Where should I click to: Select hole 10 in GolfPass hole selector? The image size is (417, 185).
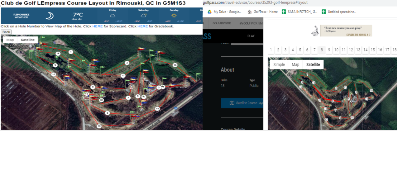(x=336, y=50)
